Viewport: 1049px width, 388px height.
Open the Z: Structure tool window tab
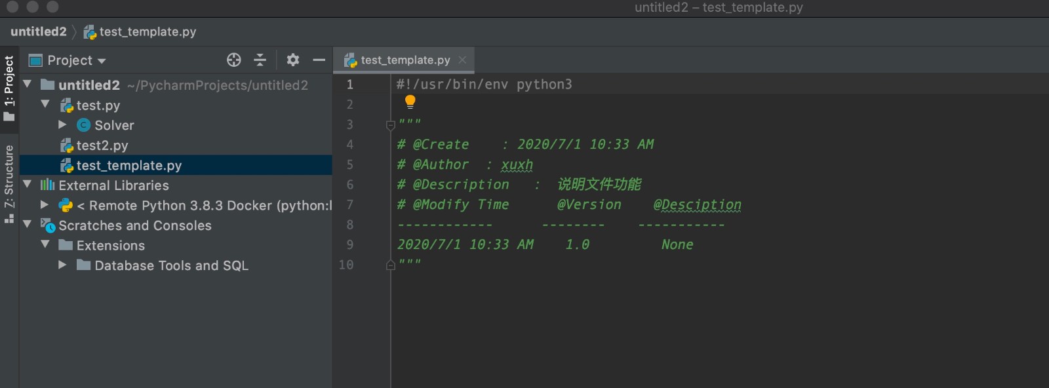pos(9,184)
